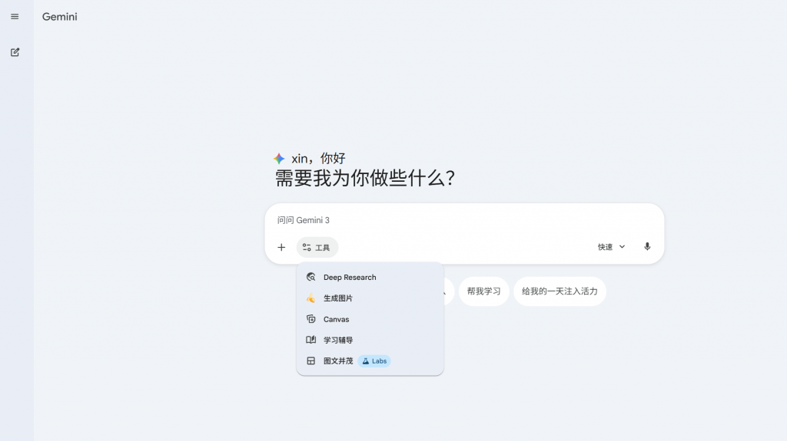Screen dimensions: 787x441
Task: Click the Canvas tool icon
Action: pyautogui.click(x=310, y=319)
